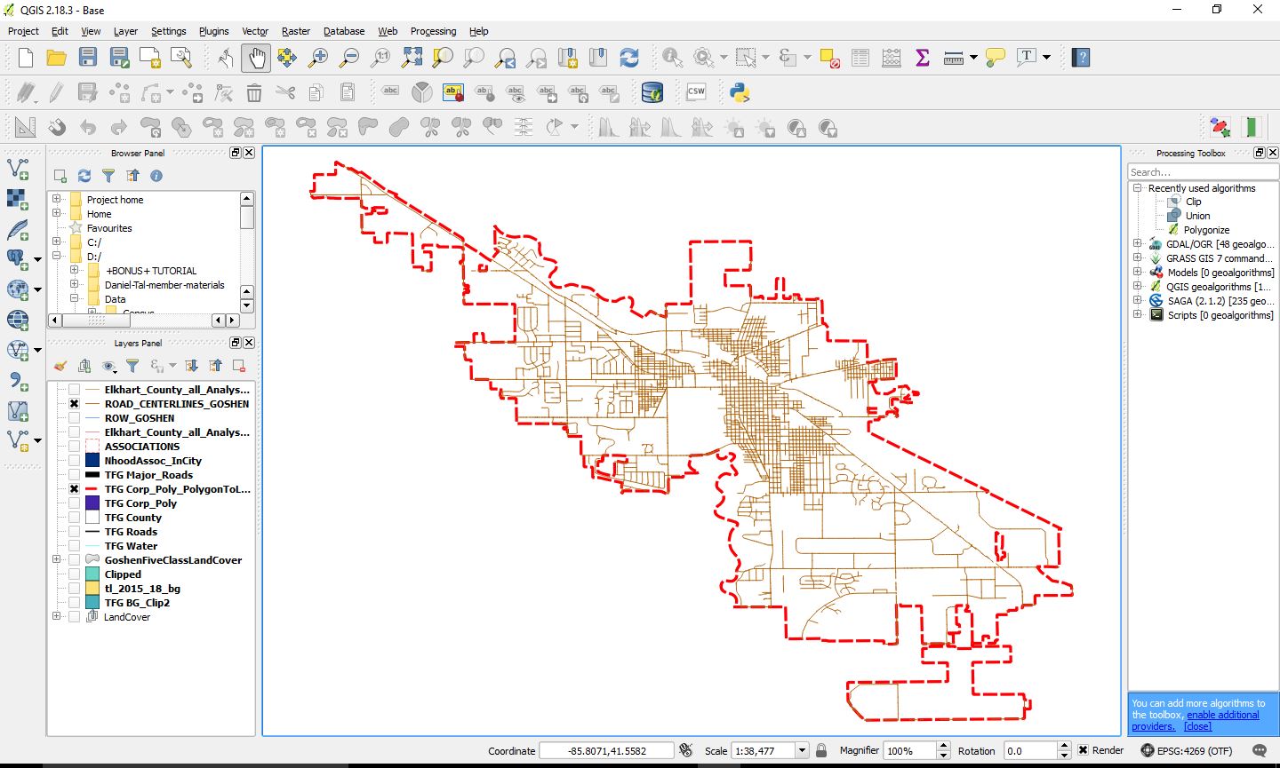The image size is (1280, 768).
Task: Open the Processing menu
Action: point(433,31)
